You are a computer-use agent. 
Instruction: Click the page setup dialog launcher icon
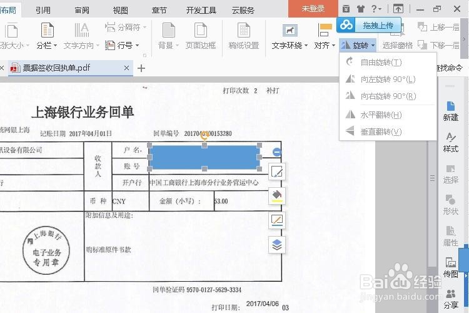(145, 56)
